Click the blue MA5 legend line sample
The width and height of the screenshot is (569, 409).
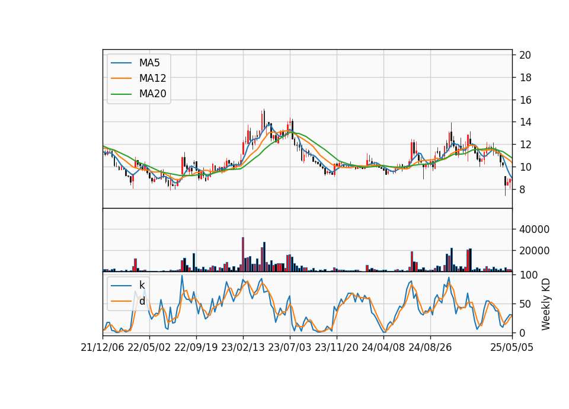[121, 63]
